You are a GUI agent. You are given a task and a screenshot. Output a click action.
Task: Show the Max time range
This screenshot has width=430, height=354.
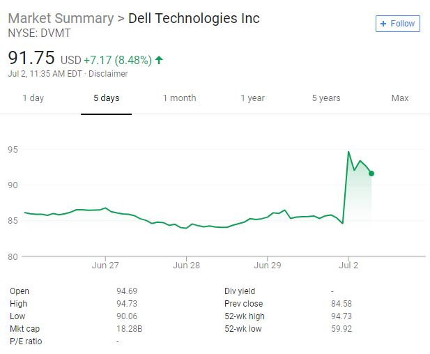pyautogui.click(x=400, y=98)
